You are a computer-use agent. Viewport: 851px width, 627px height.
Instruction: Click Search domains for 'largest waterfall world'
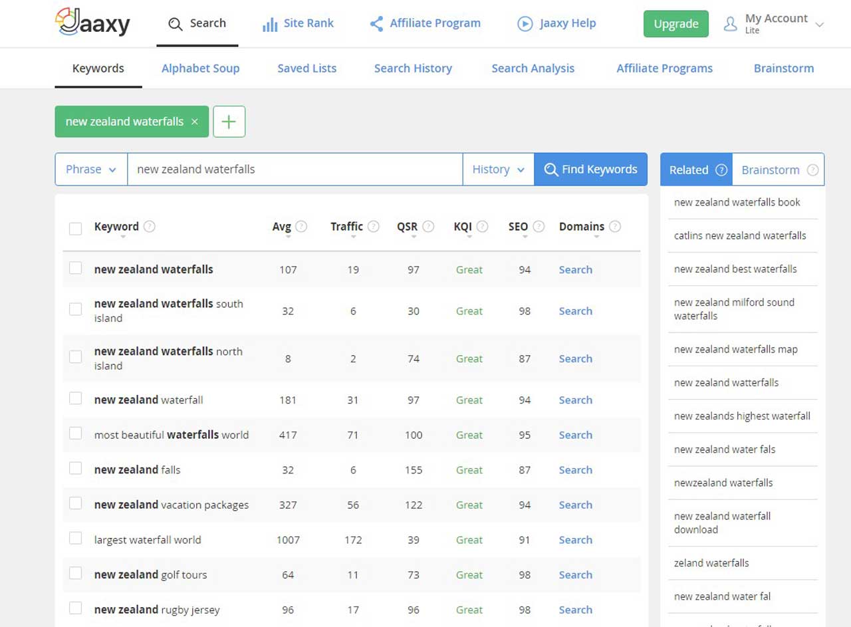575,540
